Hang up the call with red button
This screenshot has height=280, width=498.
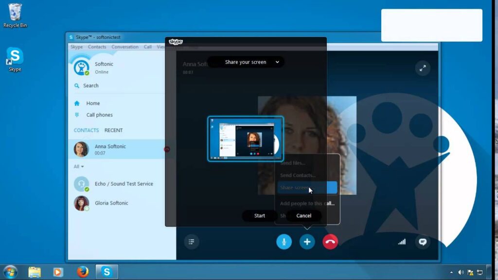point(330,242)
